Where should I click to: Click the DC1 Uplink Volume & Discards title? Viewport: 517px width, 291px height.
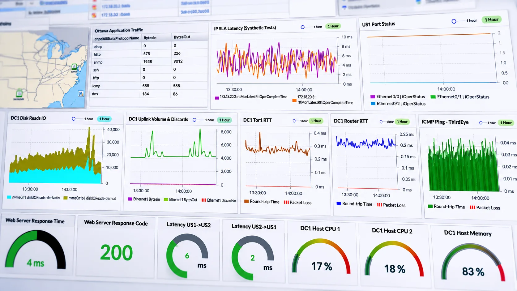[158, 119]
